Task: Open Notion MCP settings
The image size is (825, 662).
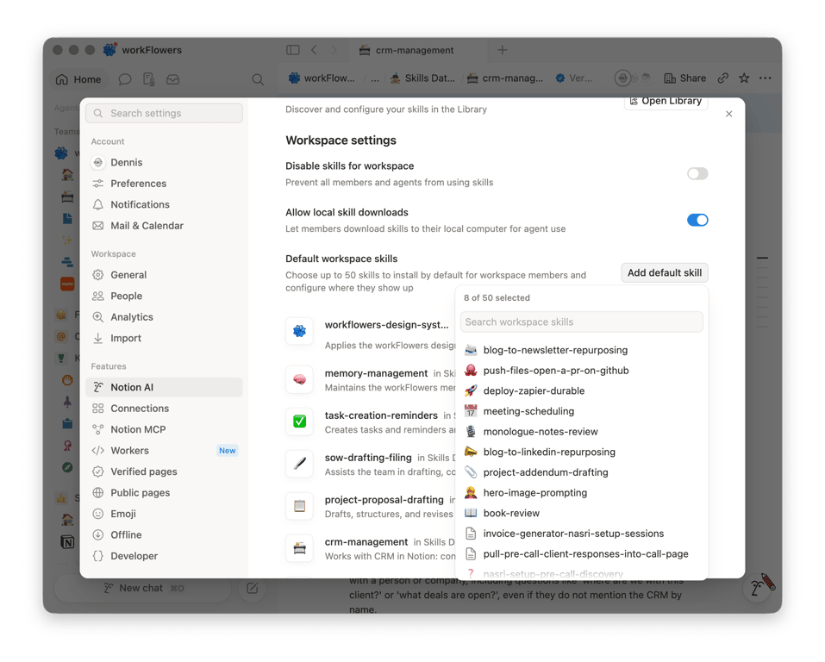Action: [164, 429]
